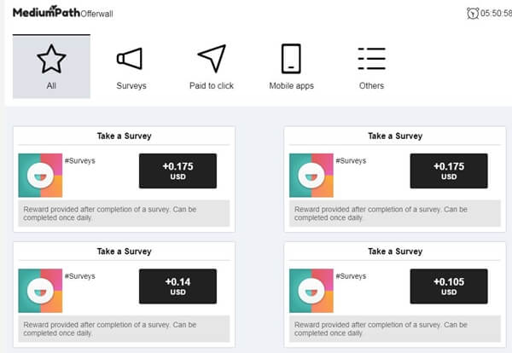
Task: Claim the +0.14 USD survey reward
Action: point(177,286)
